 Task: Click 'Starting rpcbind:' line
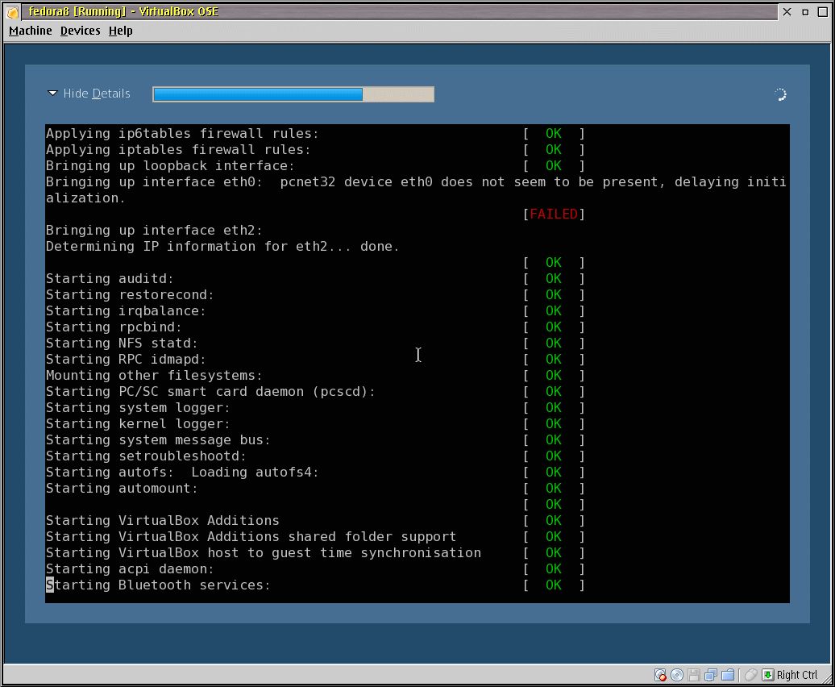tap(114, 327)
